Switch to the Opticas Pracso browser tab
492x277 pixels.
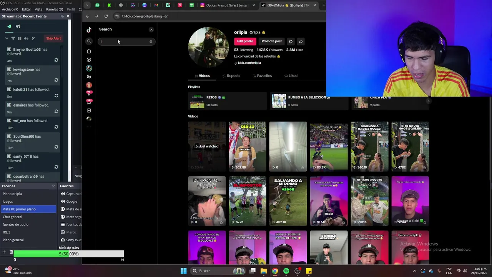228,5
